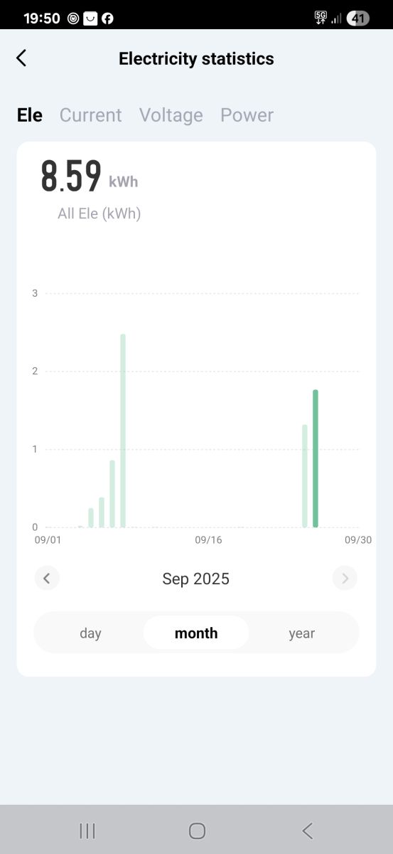Select the month view option
393x854 pixels.
pos(196,633)
